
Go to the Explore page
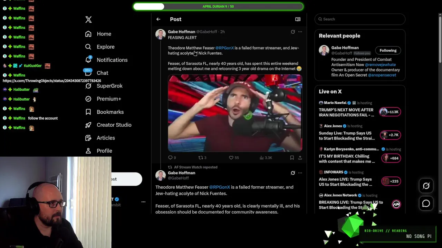point(105,47)
